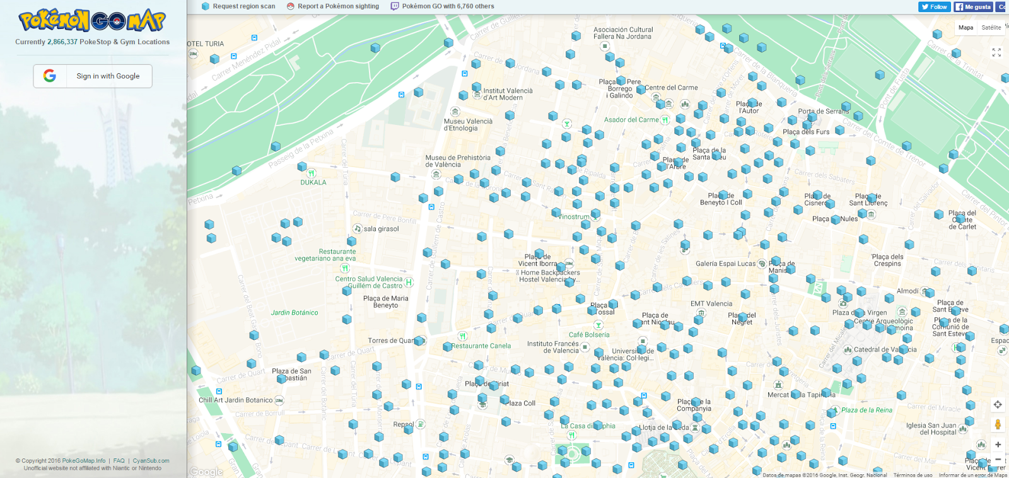Click the Plaça de Maria Beneyto label
Image resolution: width=1009 pixels, height=478 pixels.
point(386,302)
